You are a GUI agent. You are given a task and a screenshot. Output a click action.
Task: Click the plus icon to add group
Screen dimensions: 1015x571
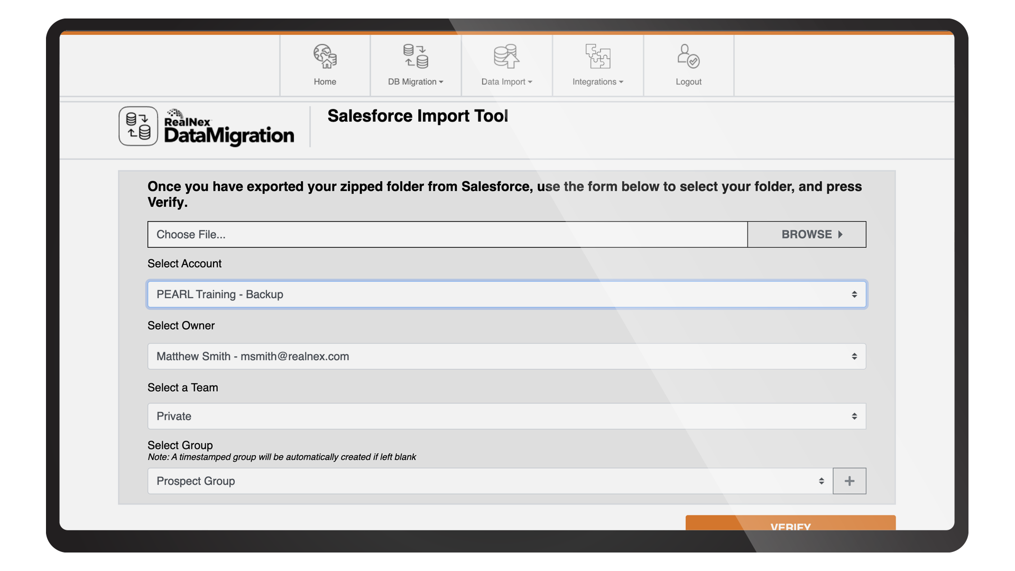pos(850,481)
